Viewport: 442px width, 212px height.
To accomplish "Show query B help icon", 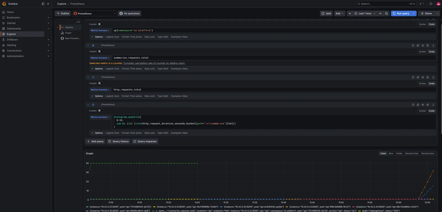I will [x=413, y=45].
